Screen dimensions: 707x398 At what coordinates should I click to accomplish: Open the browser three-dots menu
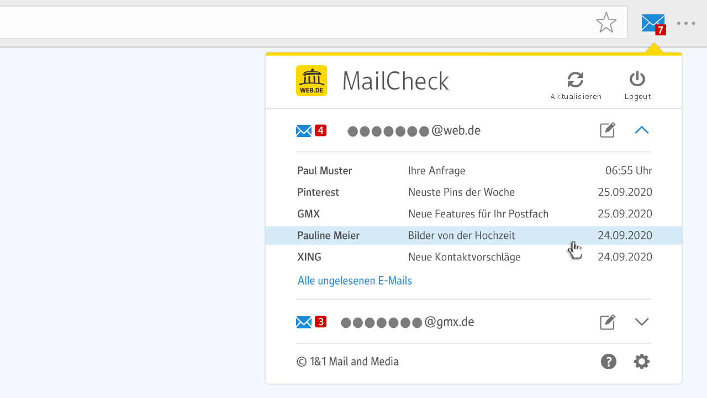(x=686, y=23)
